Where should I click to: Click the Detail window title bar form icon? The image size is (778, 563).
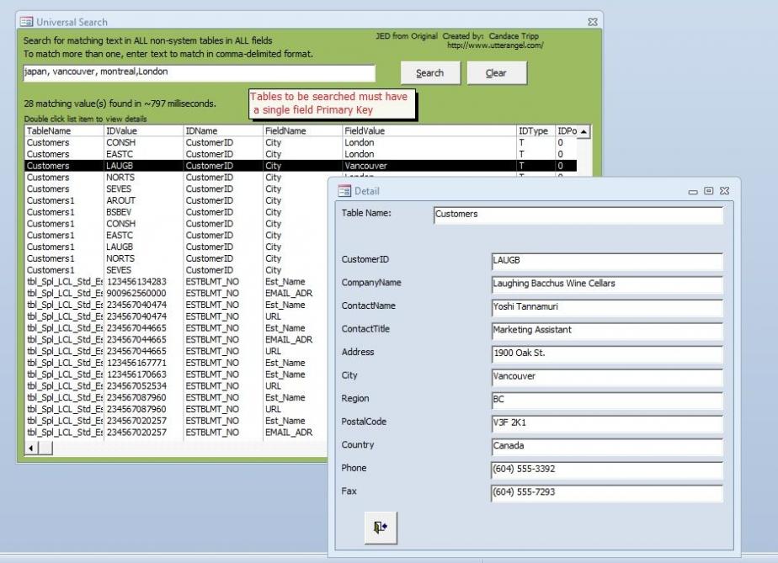pyautogui.click(x=344, y=191)
